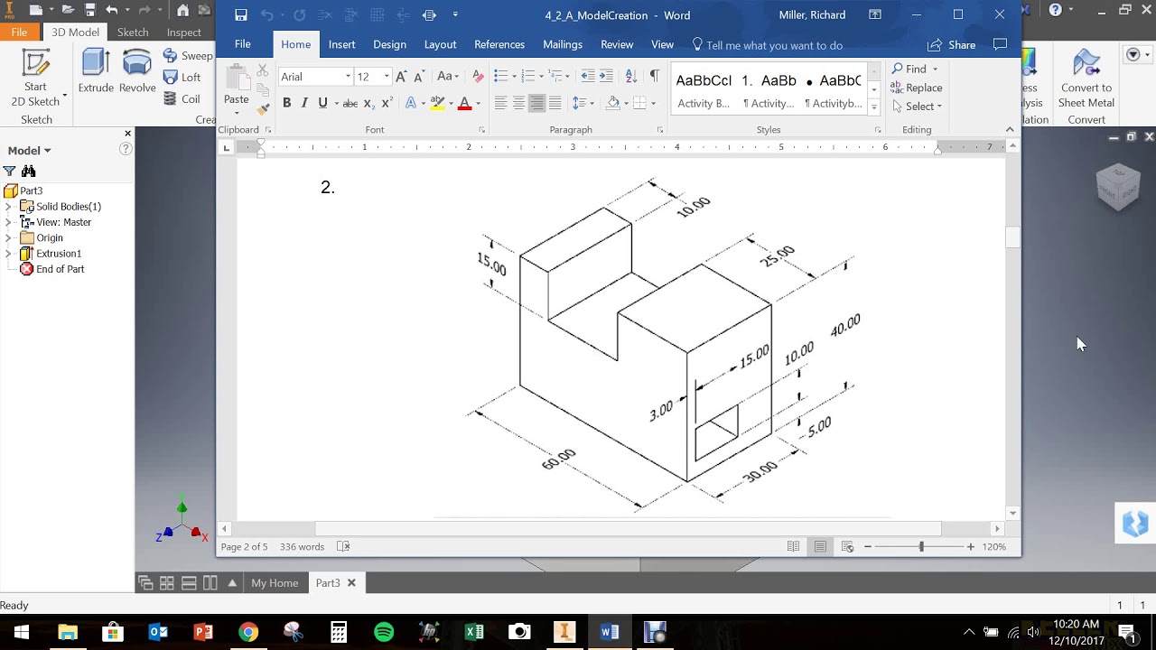Open the Model browser dropdown arrow
Viewport: 1156px width, 650px height.
point(47,151)
